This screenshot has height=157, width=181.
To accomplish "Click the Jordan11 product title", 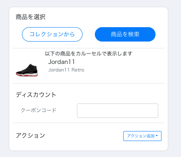I will click(61, 62).
